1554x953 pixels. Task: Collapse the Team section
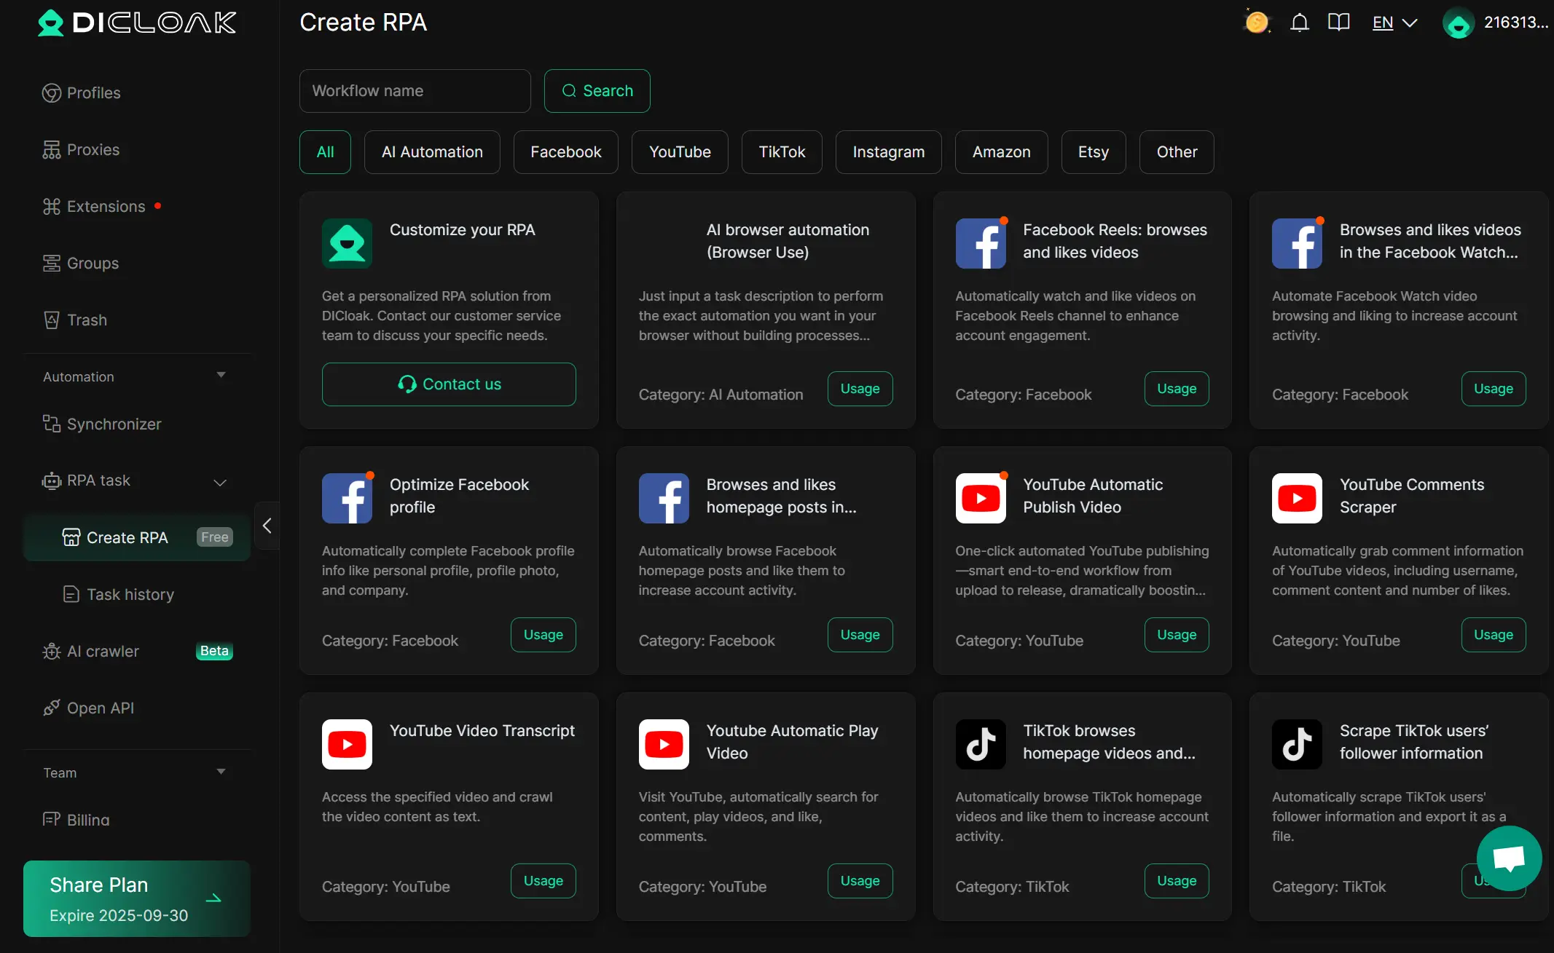[x=221, y=772]
